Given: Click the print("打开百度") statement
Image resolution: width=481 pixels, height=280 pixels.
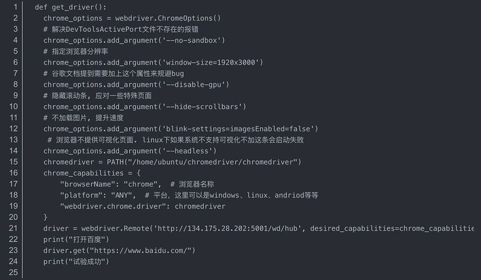Looking at the screenshot, I should click(76, 239).
